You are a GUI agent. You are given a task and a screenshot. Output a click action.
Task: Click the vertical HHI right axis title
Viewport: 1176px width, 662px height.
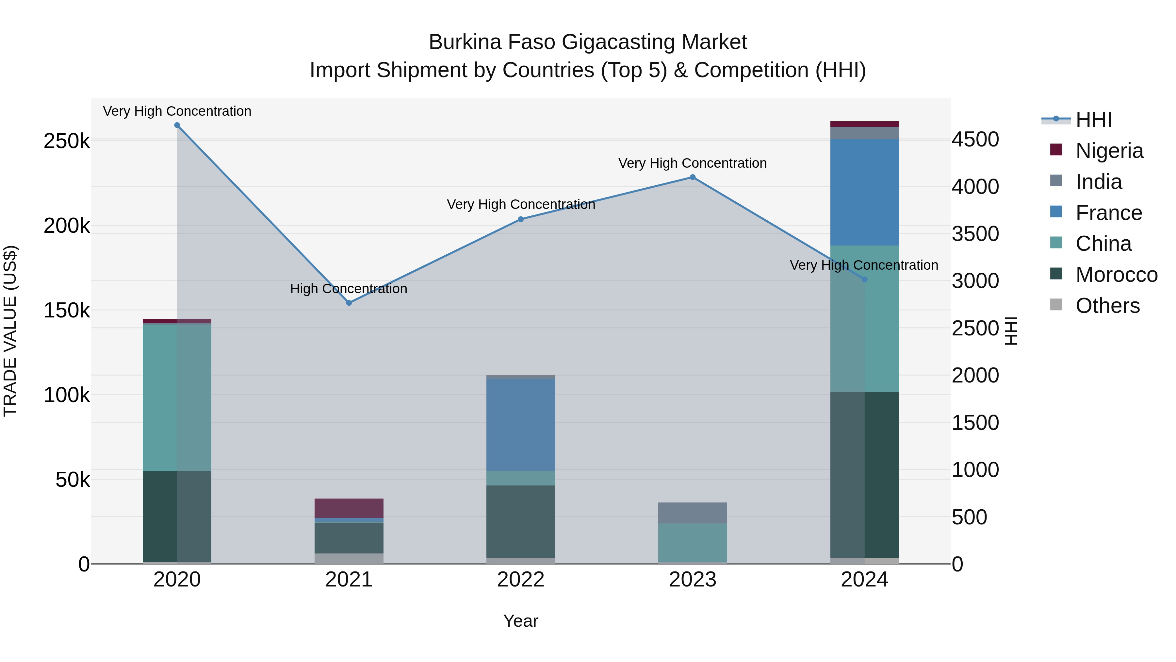[1012, 331]
